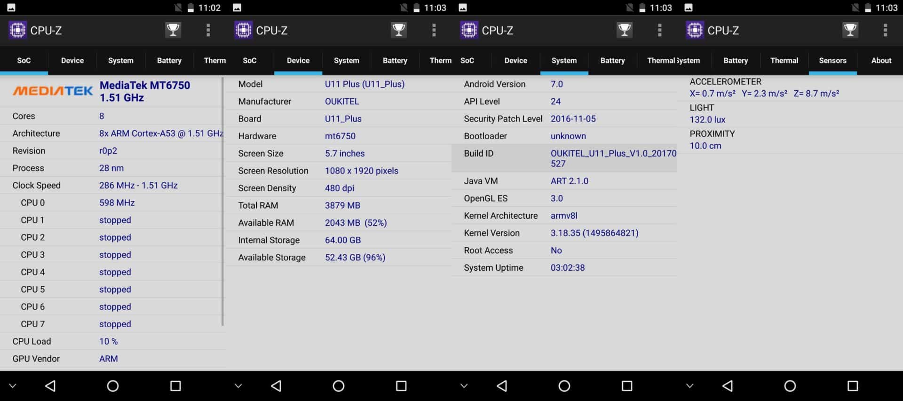The height and width of the screenshot is (401, 903).
Task: Tap the recent apps square under the Sensors screen
Action: coord(853,386)
